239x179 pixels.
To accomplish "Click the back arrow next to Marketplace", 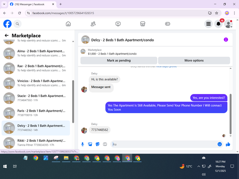I will coord(7,35).
